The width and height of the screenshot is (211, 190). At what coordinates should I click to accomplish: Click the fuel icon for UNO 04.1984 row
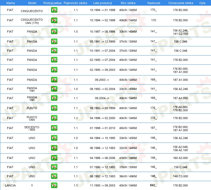click(x=54, y=138)
